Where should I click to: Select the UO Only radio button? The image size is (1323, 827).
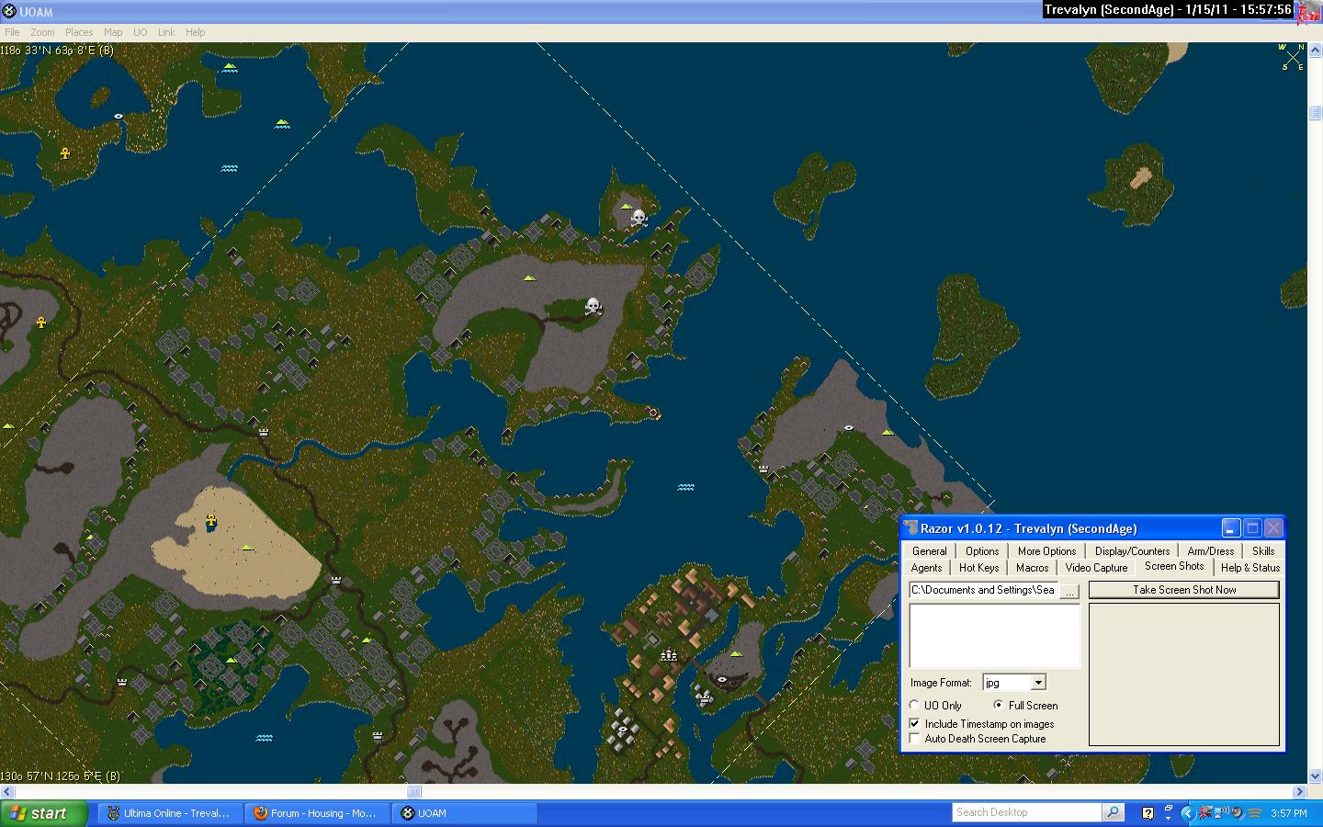(914, 706)
